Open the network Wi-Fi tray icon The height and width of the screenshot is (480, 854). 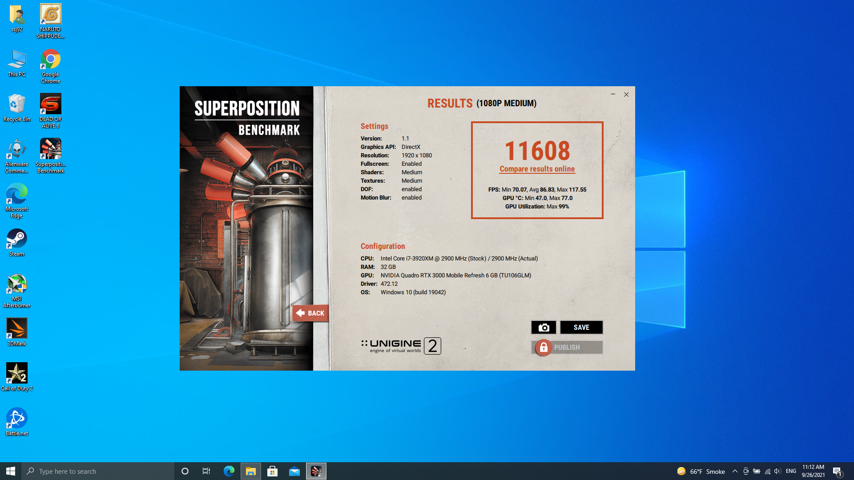coord(767,471)
